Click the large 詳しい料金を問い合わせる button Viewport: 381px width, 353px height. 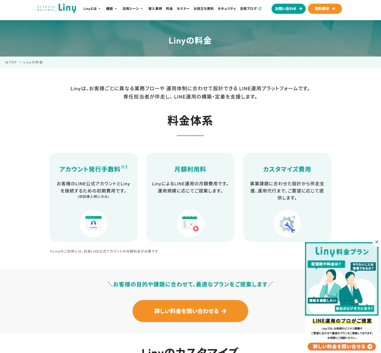pyautogui.click(x=190, y=311)
